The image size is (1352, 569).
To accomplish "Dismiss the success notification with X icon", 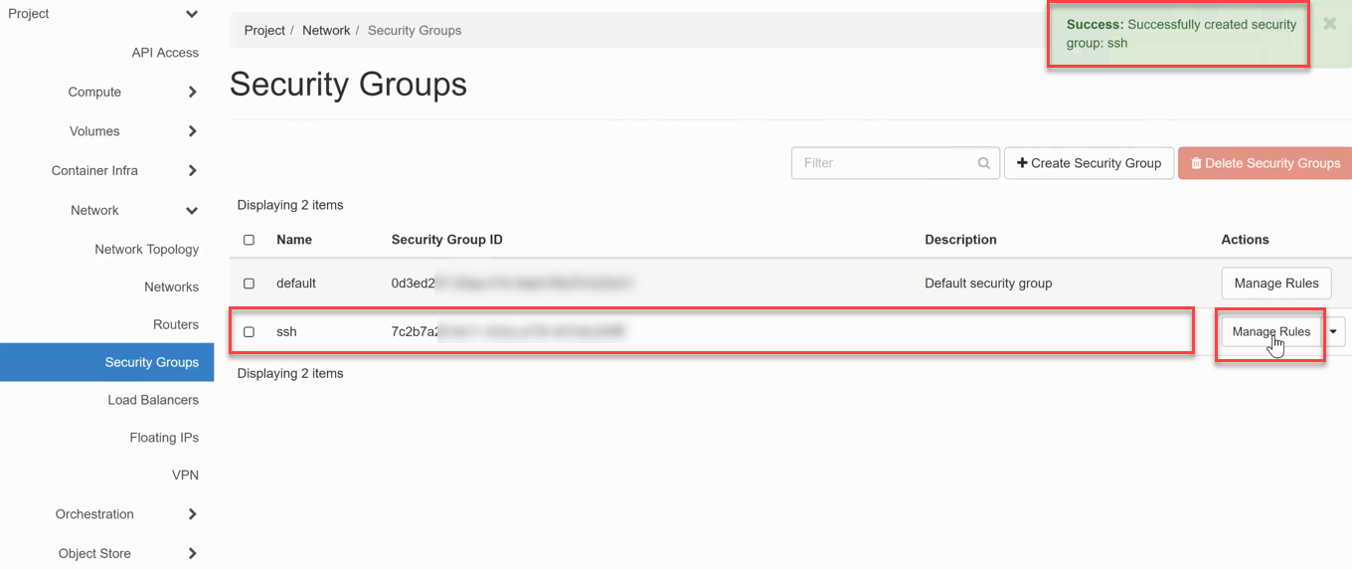I will (1329, 24).
